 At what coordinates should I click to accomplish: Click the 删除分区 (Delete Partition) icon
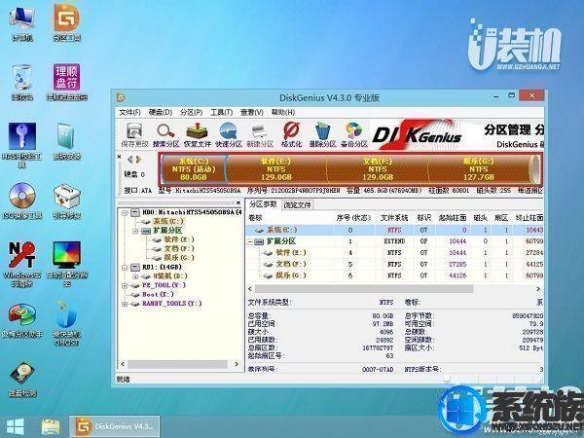coord(323,134)
